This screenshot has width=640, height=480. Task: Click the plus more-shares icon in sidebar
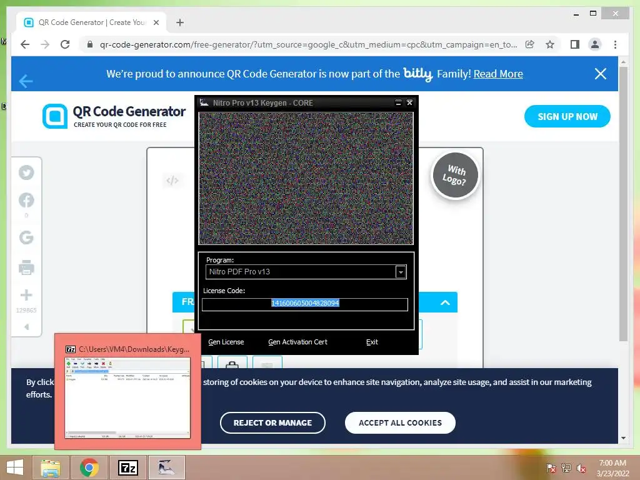(26, 295)
